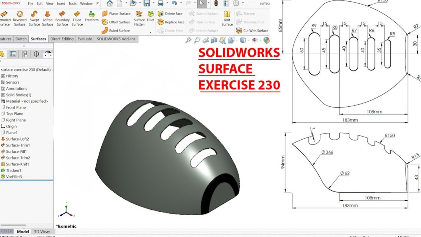Select Thicken1 in the feature tree
421x237 pixels.
(11, 171)
